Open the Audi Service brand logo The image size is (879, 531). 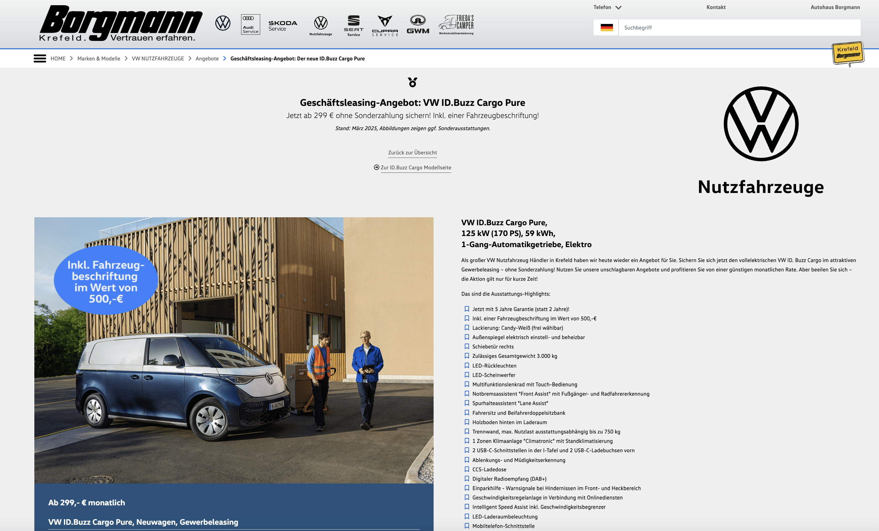(250, 24)
